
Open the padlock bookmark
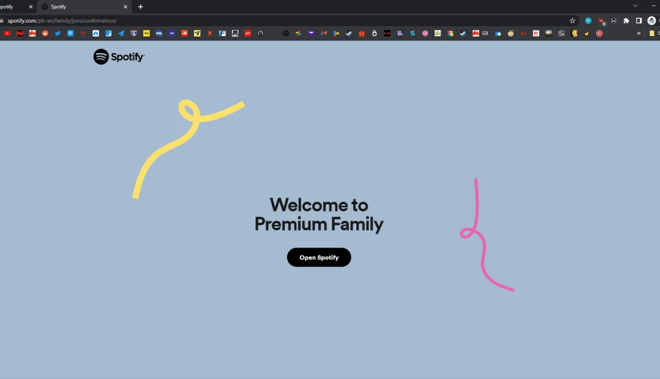pos(374,33)
